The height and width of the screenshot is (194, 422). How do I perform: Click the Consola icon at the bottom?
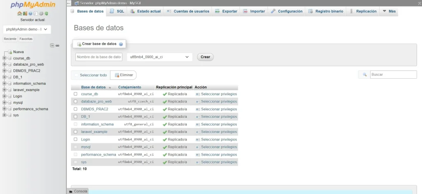tap(71, 191)
